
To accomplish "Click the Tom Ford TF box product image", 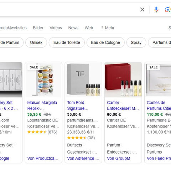I will click(x=83, y=79).
